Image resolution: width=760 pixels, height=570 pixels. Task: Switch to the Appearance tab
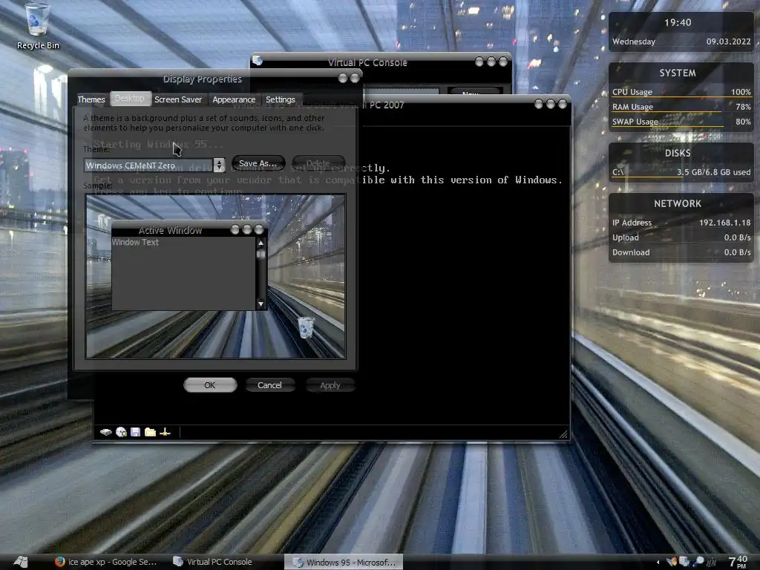tap(234, 99)
